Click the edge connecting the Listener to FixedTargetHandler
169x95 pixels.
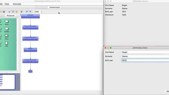pos(30,22)
